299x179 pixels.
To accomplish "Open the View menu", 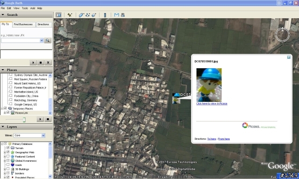I will [16, 8].
